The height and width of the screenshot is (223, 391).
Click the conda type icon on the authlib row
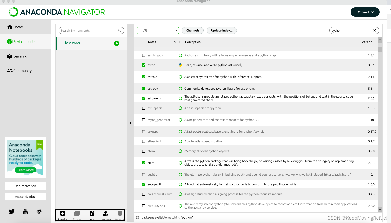tap(180, 175)
